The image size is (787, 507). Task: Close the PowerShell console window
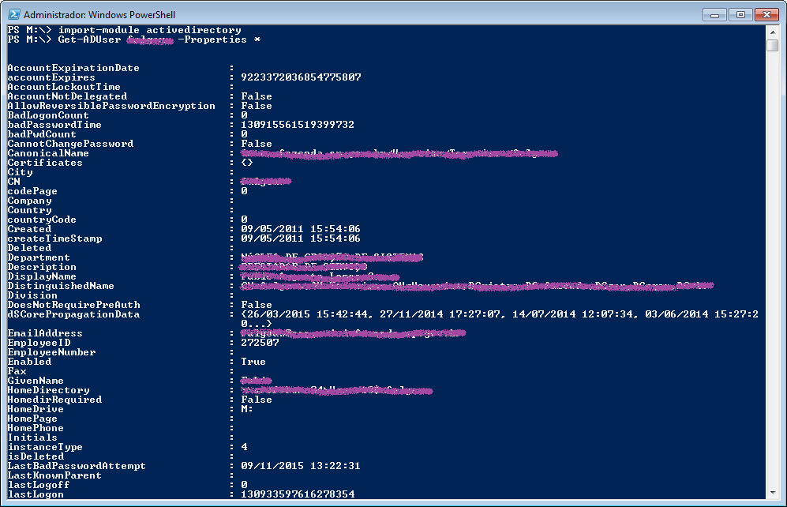(768, 13)
